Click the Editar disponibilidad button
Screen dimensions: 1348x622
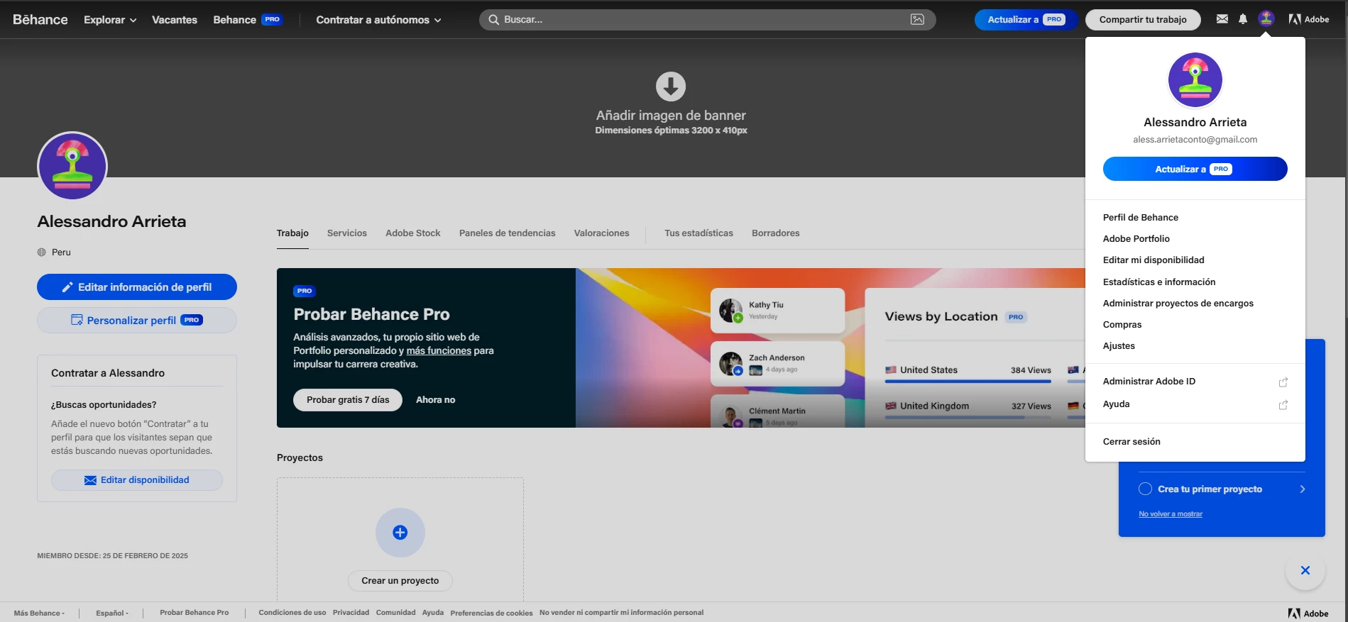click(137, 480)
